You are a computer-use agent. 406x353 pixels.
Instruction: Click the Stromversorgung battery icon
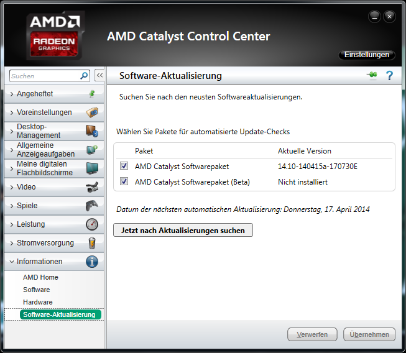[x=92, y=243]
